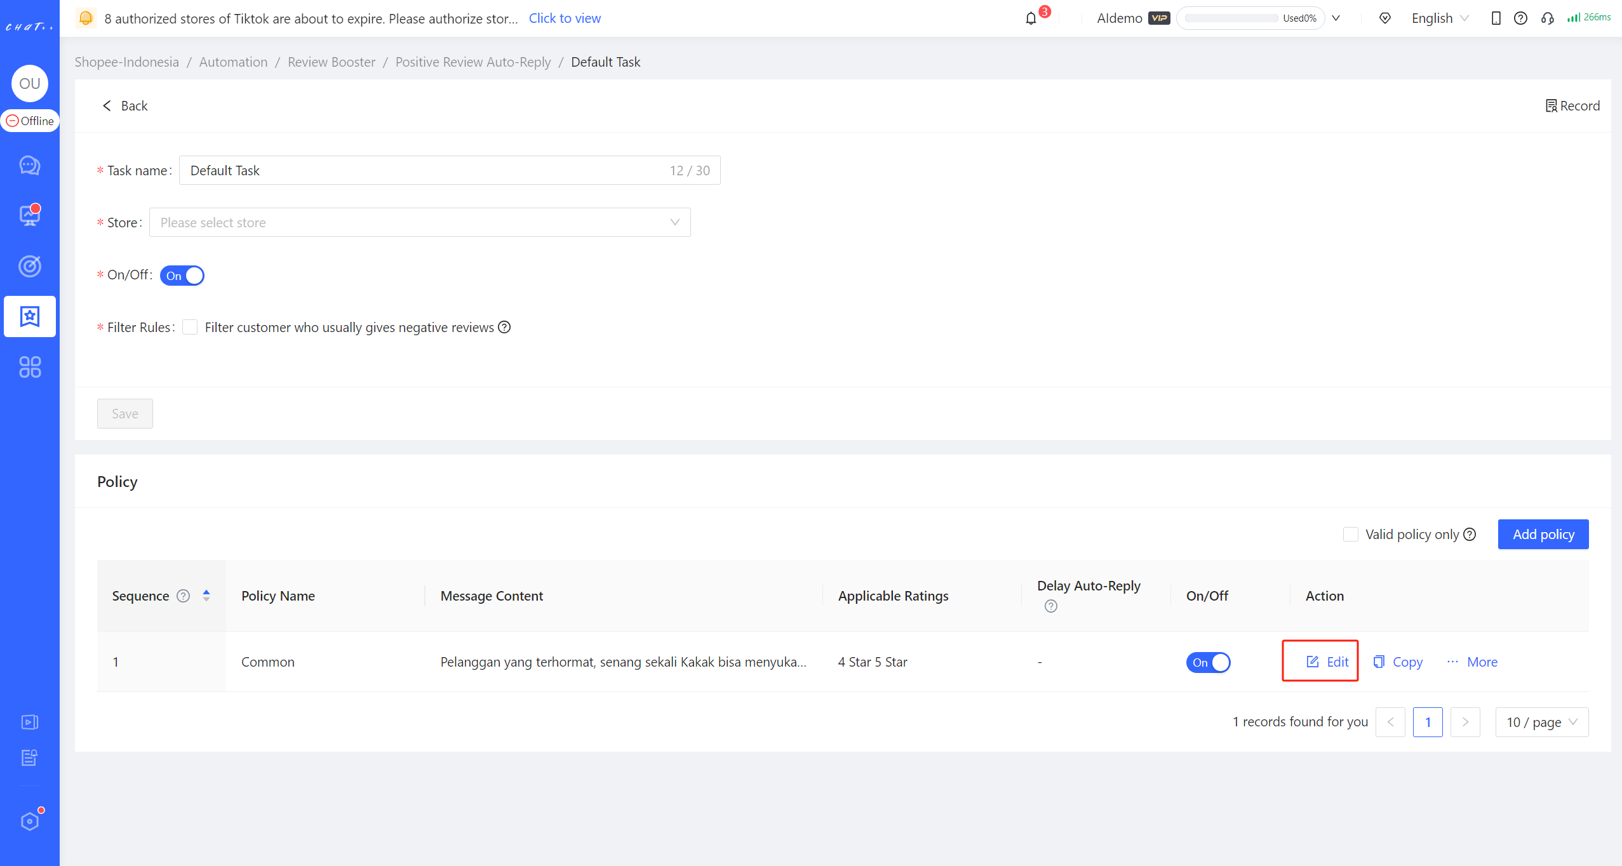This screenshot has width=1622, height=866.
Task: Click the Back arrow icon
Action: 107,105
